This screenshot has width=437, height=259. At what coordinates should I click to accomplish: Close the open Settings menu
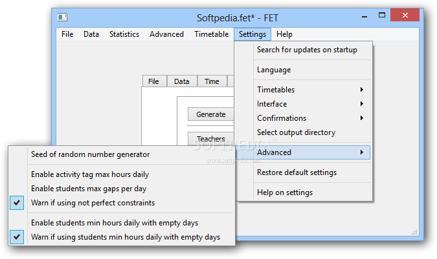[252, 34]
